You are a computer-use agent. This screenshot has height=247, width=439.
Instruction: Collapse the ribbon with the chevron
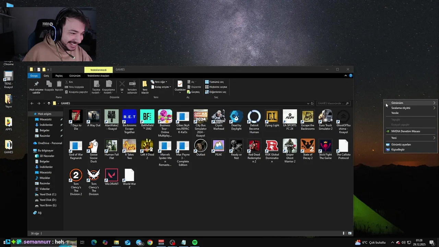click(x=346, y=76)
